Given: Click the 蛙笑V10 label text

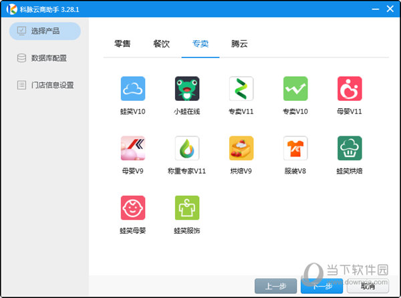Looking at the screenshot, I should point(133,112).
